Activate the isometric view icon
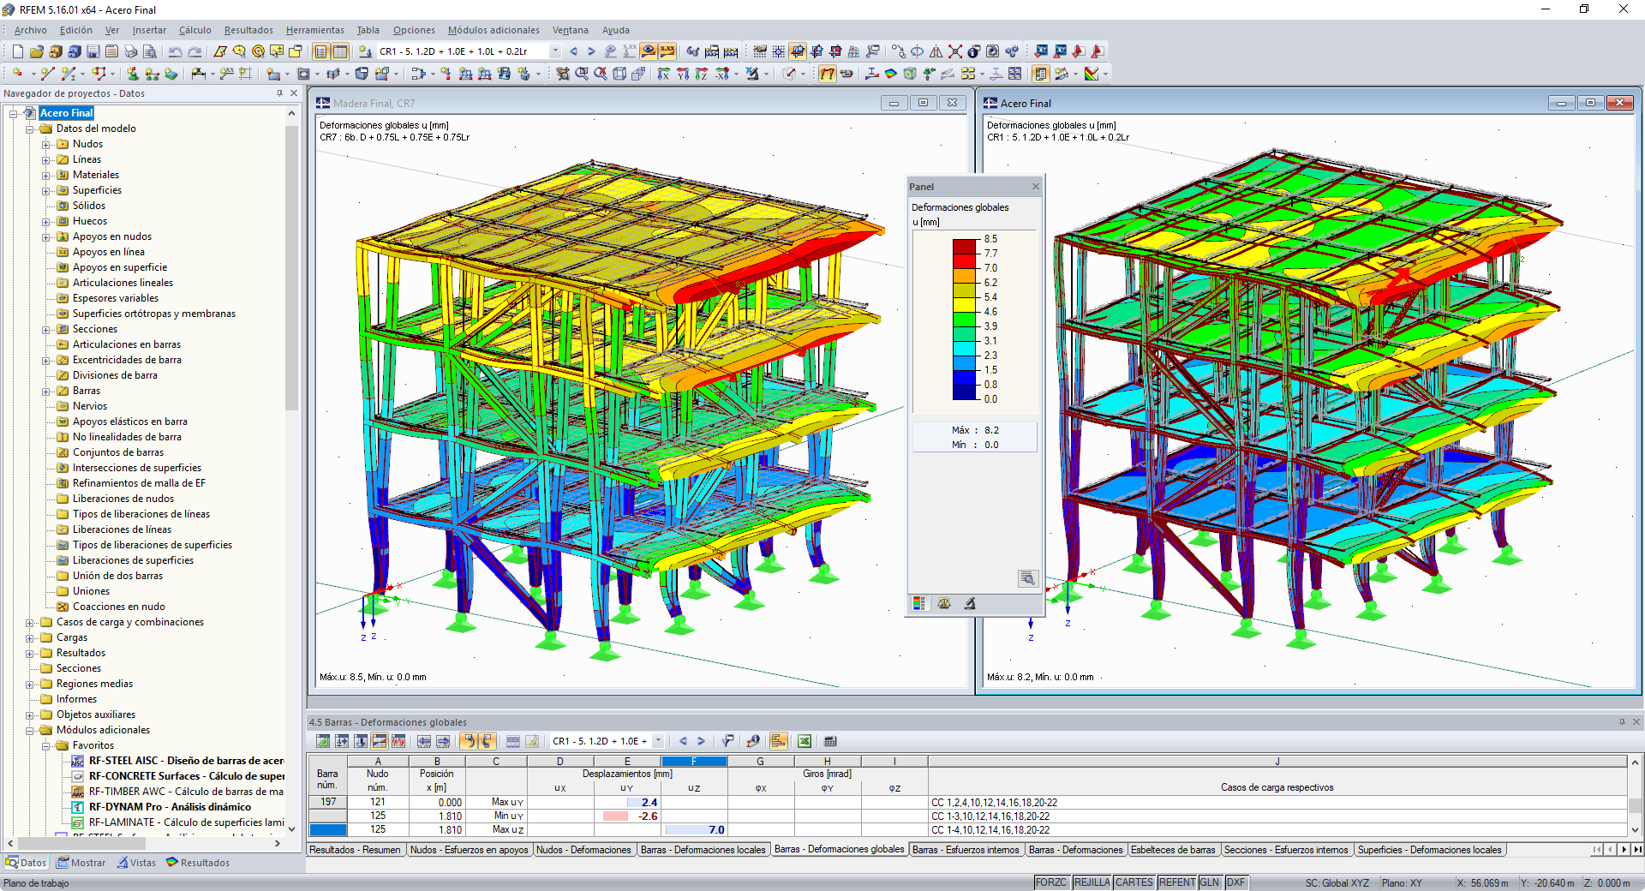Screen dimensions: 1645x891 coord(620,74)
